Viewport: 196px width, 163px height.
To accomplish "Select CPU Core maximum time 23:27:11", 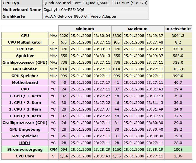I will coord(155,156).
